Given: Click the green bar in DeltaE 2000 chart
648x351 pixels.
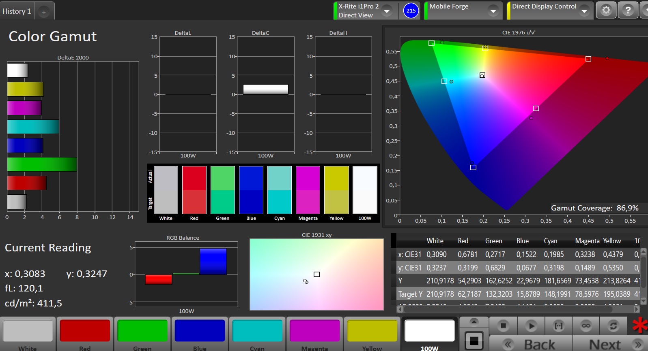Looking at the screenshot, I should point(42,164).
